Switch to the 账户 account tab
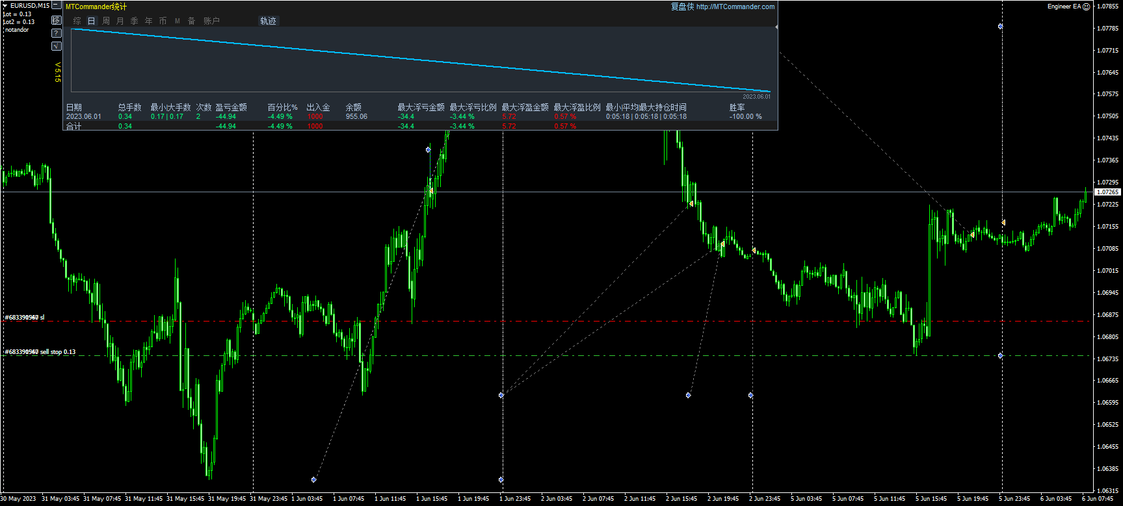 (211, 21)
